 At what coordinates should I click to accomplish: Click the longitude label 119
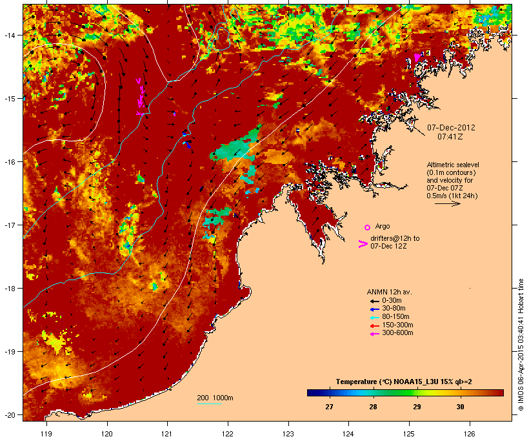pos(46,434)
